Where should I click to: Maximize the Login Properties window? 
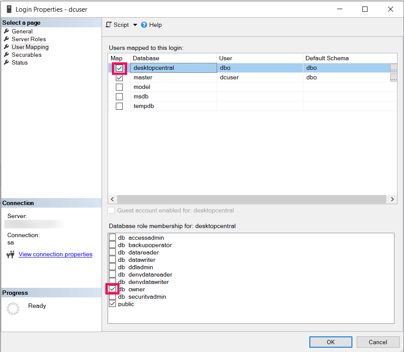[x=365, y=9]
